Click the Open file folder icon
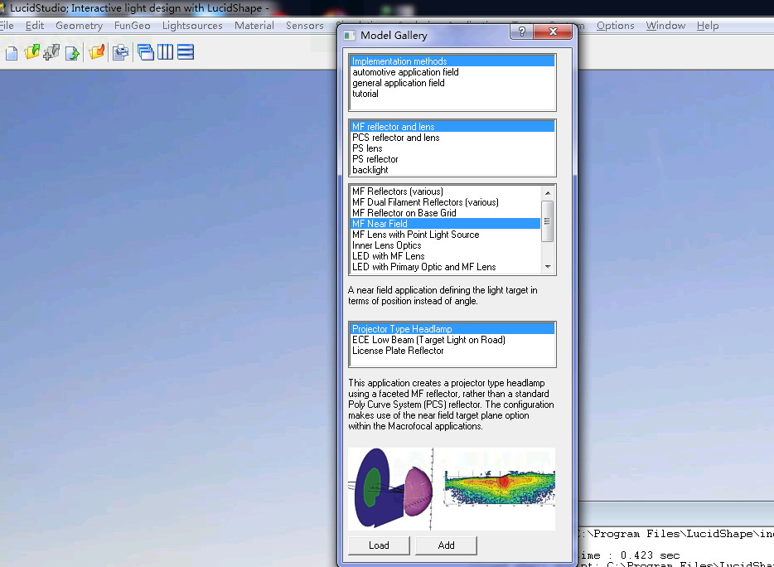The height and width of the screenshot is (567, 774). pyautogui.click(x=31, y=52)
